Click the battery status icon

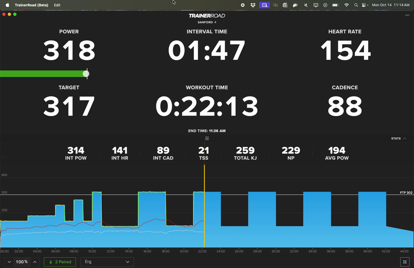coord(335,5)
